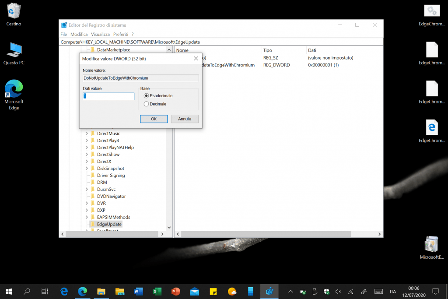This screenshot has height=299, width=448.
Task: Click the Driver Signing folder icon
Action: click(x=93, y=176)
